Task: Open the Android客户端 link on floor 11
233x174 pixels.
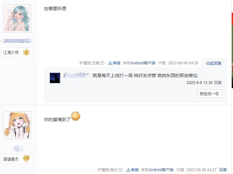Action: 143,63
